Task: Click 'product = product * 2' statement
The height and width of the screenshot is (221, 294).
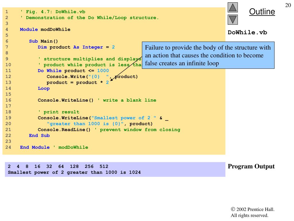Action: 78,83
